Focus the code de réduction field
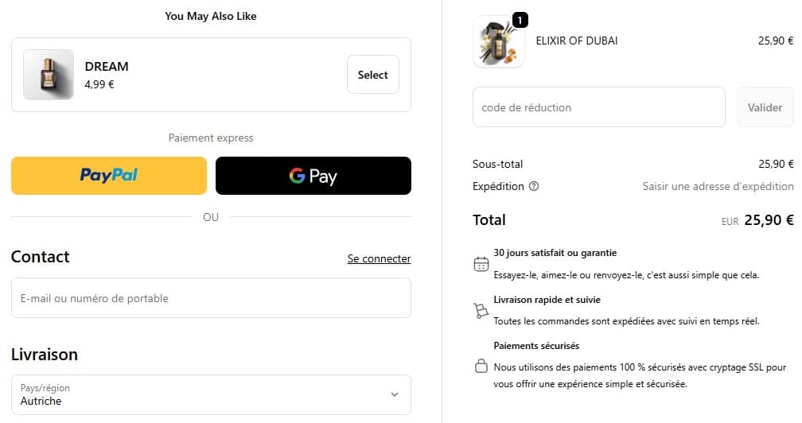Image resolution: width=802 pixels, height=423 pixels. pyautogui.click(x=598, y=107)
